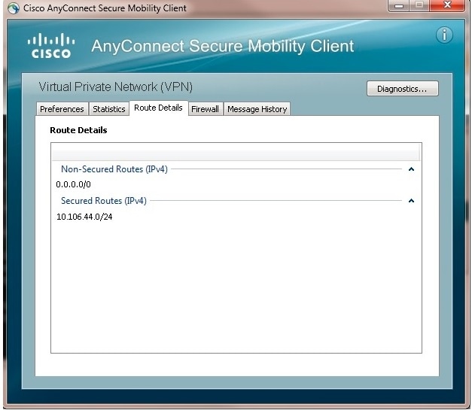The width and height of the screenshot is (472, 410).
Task: Open the Diagnostics dialog
Action: pos(402,89)
